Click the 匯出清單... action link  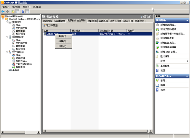click(x=166, y=56)
